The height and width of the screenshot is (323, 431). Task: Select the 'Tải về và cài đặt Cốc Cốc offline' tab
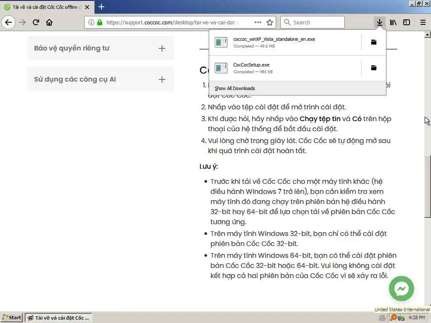tap(47, 7)
